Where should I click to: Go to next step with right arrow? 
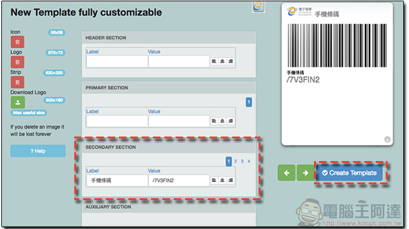305,172
